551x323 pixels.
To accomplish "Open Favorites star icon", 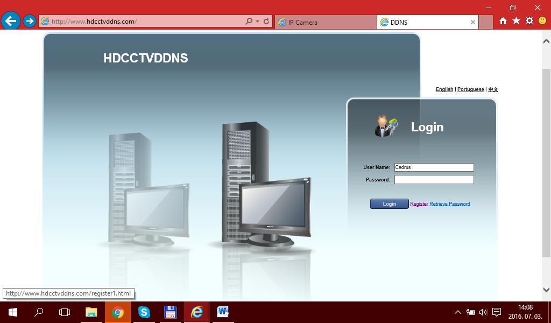I will click(516, 21).
